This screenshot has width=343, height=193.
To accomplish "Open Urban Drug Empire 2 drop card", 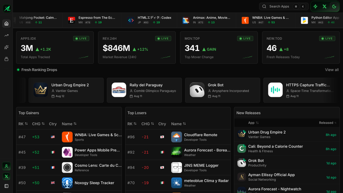I will [x=66, y=90].
